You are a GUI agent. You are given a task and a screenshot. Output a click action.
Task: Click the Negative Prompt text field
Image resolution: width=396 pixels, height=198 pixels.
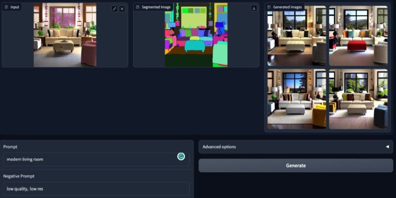pyautogui.click(x=96, y=189)
